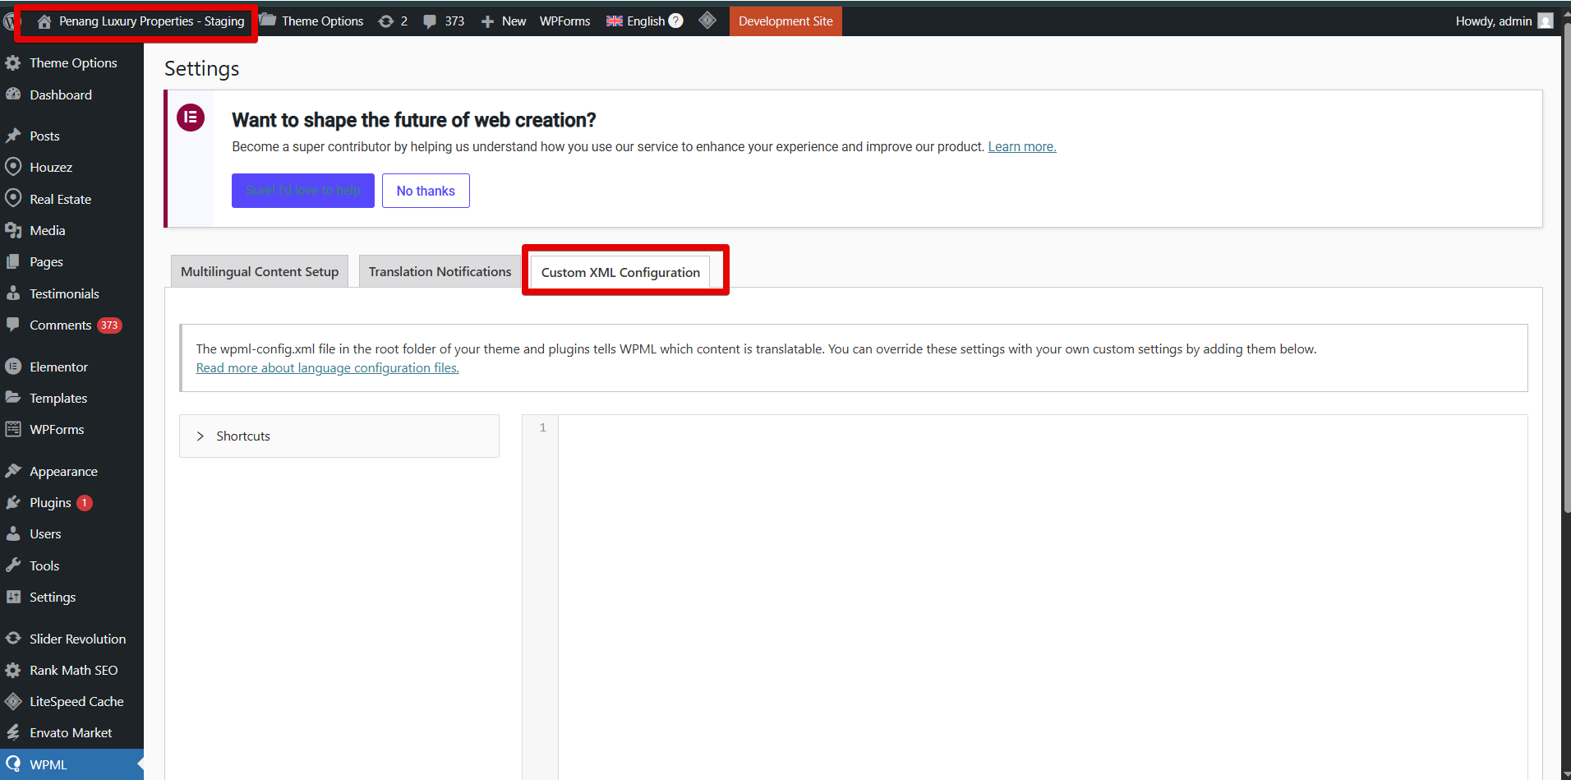The height and width of the screenshot is (780, 1571).
Task: Click the Penang Luxury Properties - Staging title
Action: (x=152, y=21)
